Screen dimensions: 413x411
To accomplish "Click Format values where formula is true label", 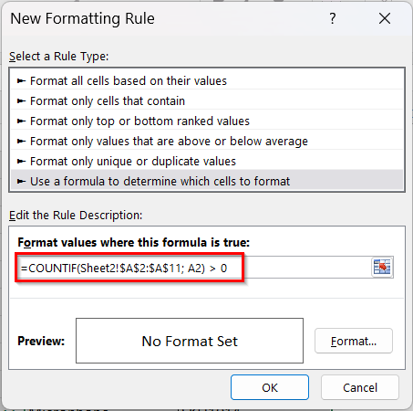I will coord(134,243).
